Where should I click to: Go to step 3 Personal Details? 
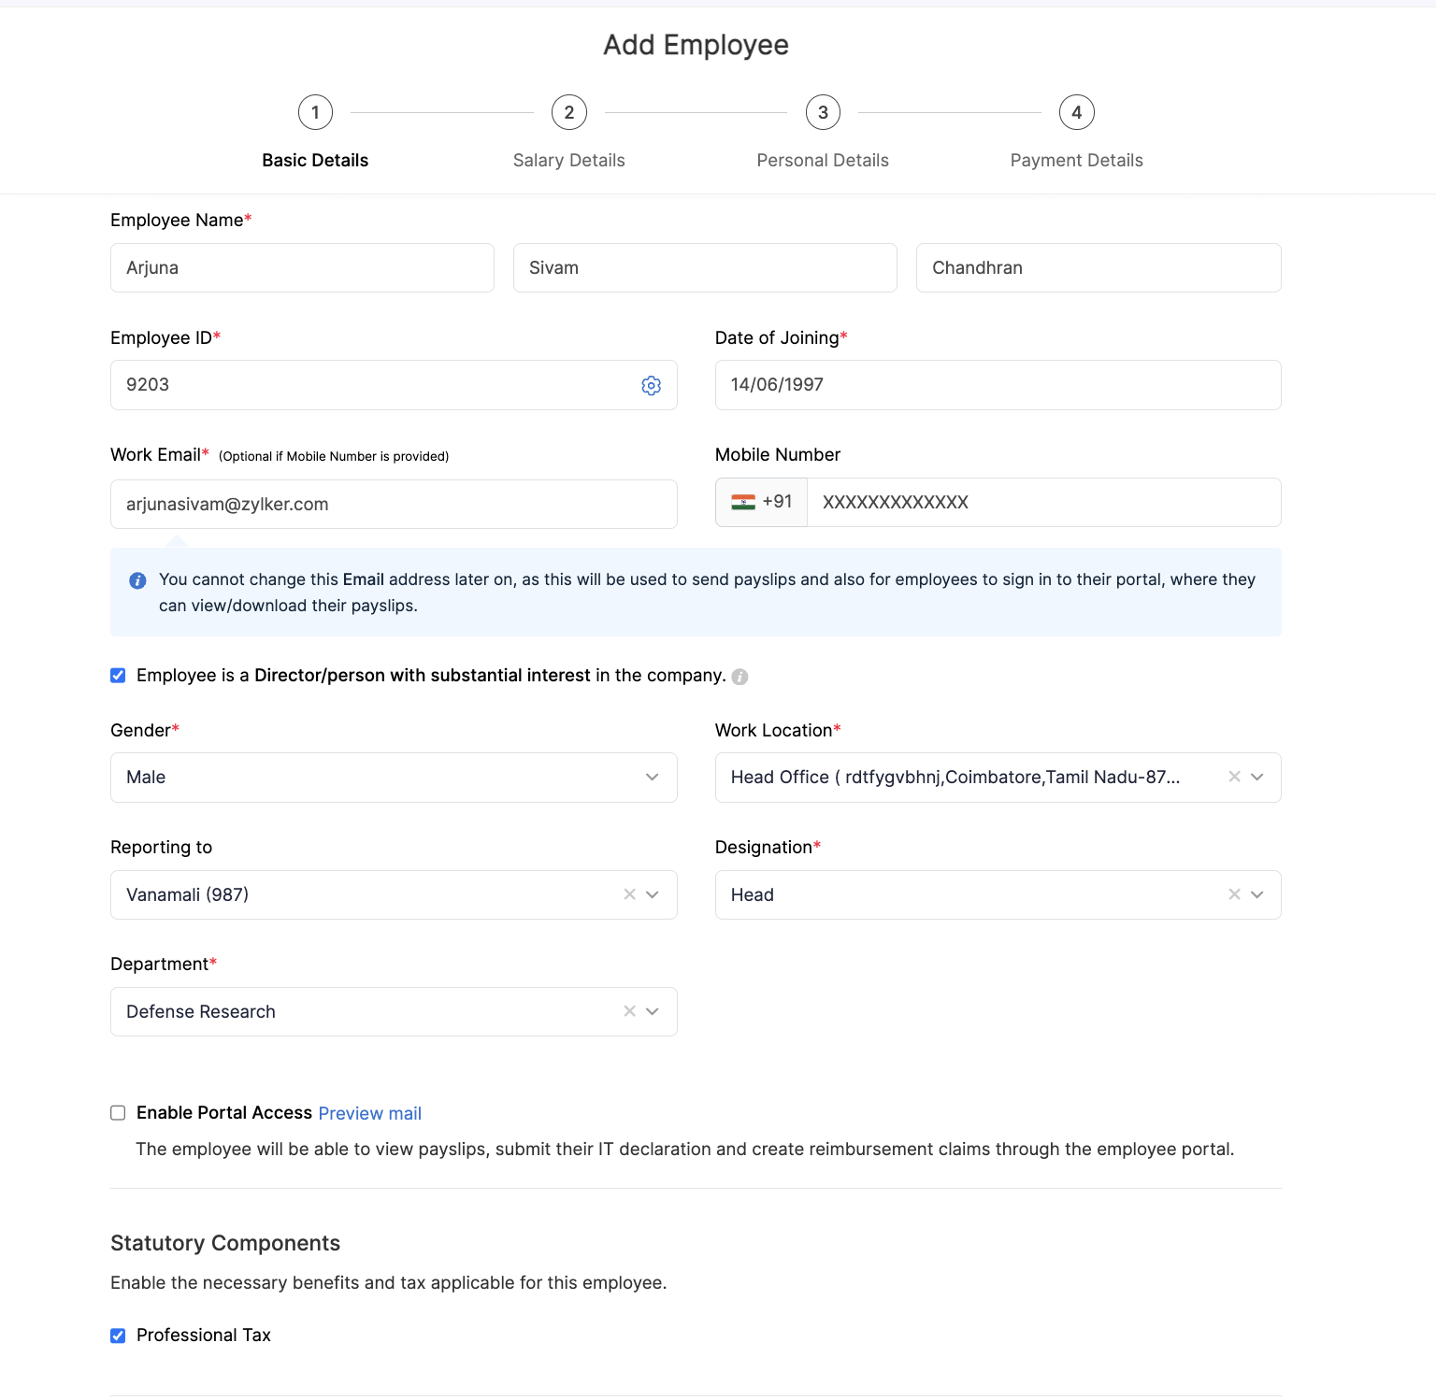click(x=823, y=113)
